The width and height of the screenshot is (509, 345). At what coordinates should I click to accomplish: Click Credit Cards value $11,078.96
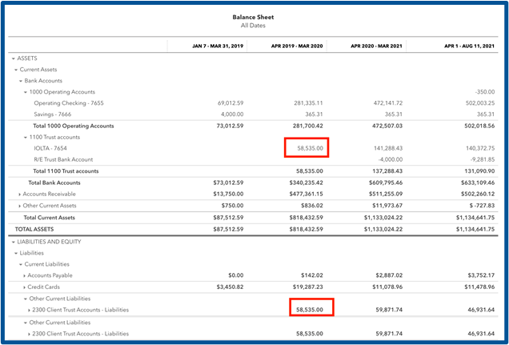pos(387,287)
